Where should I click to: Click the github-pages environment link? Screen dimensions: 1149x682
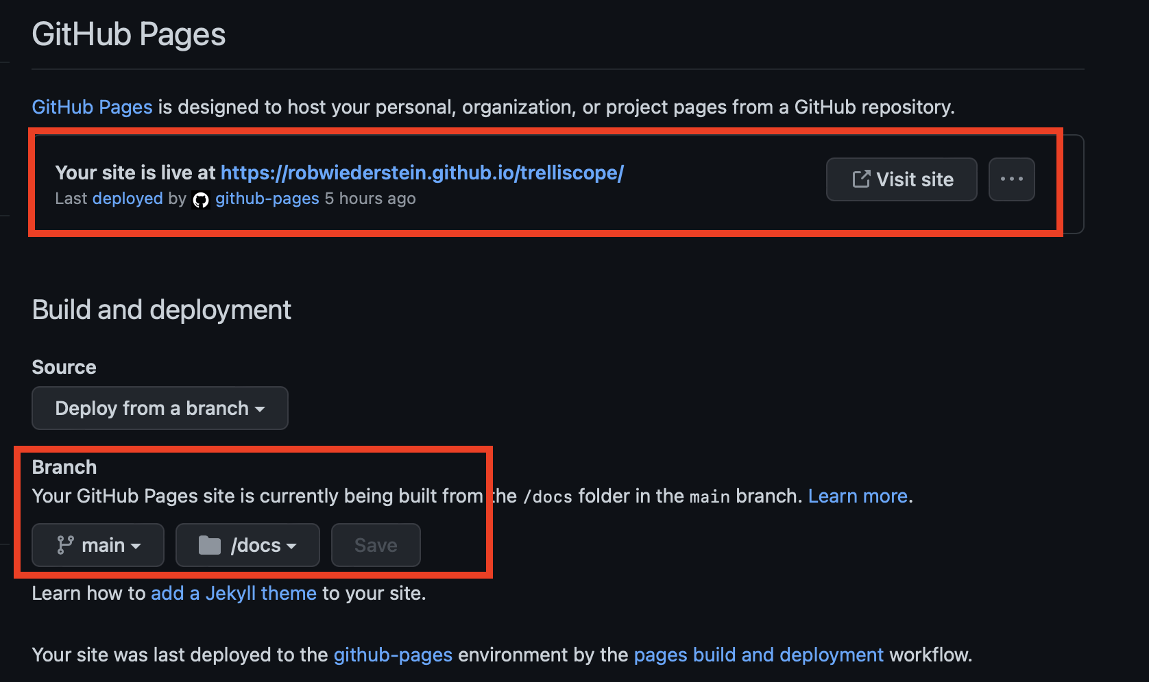point(393,655)
